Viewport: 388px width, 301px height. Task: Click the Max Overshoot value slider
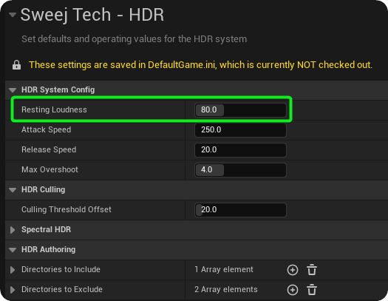(240, 170)
